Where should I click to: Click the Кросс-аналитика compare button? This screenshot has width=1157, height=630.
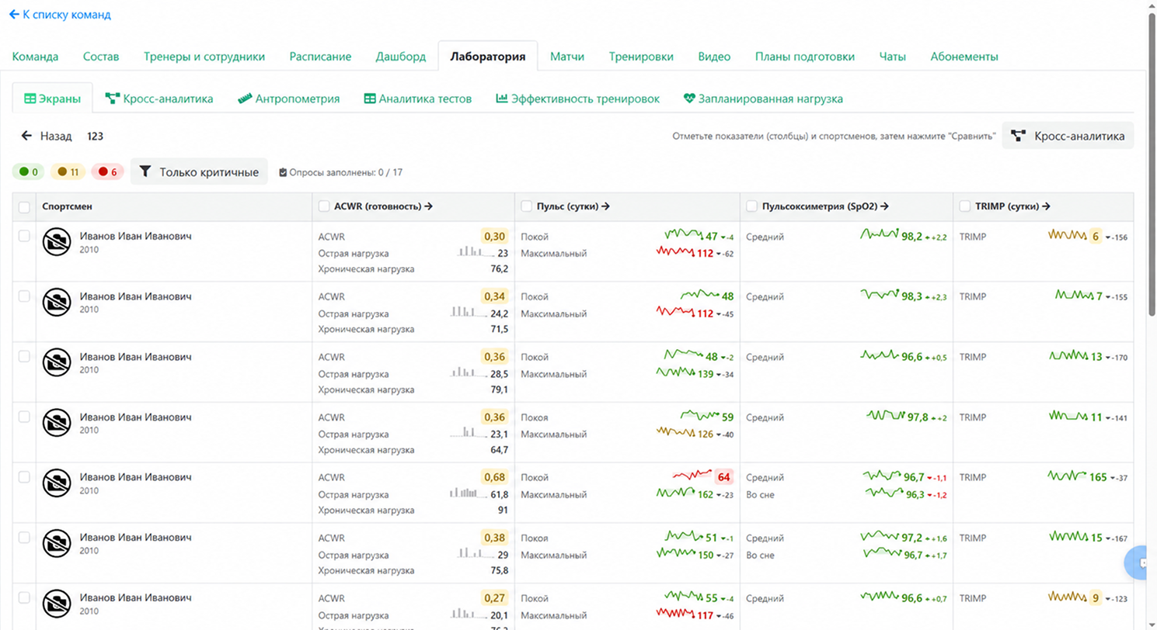point(1068,136)
